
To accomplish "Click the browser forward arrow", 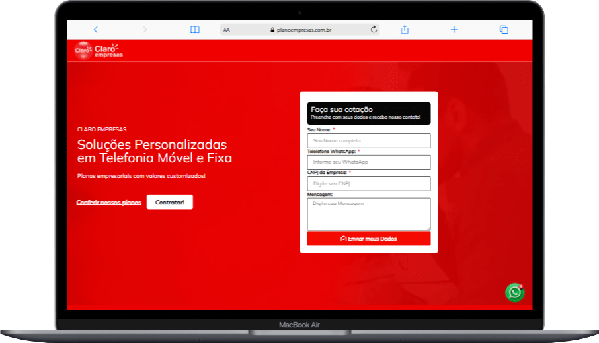I will [x=145, y=30].
